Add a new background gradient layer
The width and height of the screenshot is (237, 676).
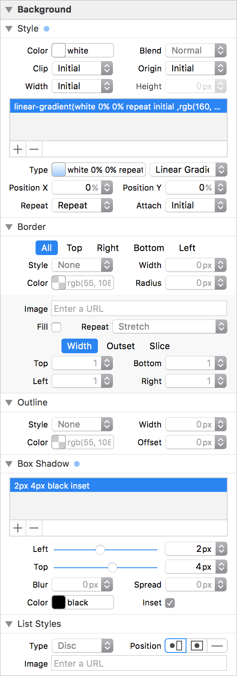[x=18, y=149]
